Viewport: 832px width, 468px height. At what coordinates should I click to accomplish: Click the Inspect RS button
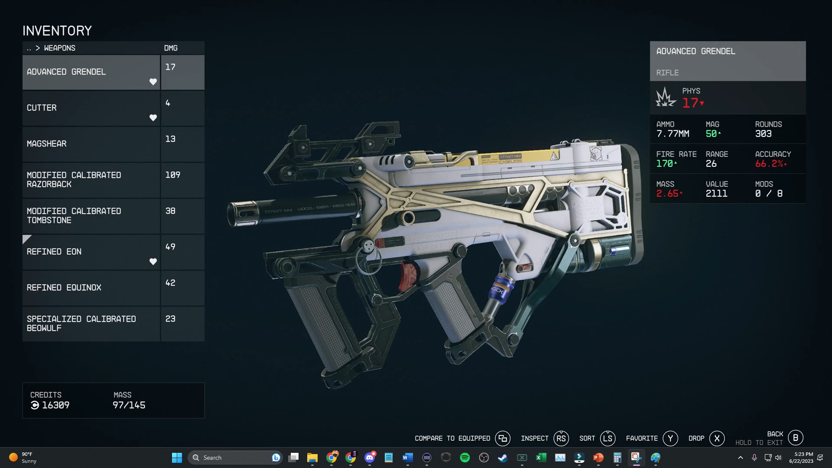pos(561,439)
